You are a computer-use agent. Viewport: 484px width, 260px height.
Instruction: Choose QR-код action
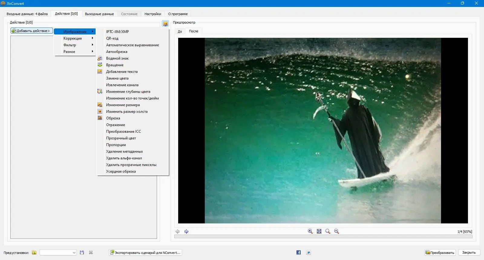click(x=132, y=38)
